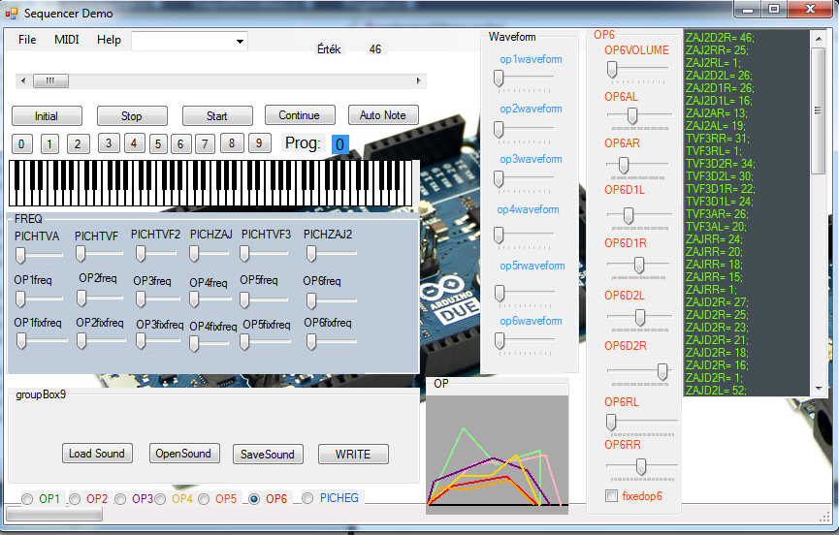Screen dimensions: 839x535
Task: Click the OP6VOLUME slider
Action: pyautogui.click(x=613, y=69)
